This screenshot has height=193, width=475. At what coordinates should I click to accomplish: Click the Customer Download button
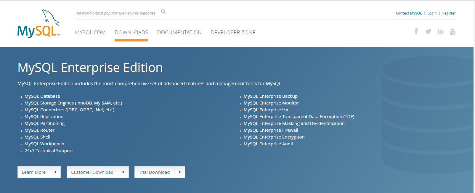pyautogui.click(x=98, y=172)
